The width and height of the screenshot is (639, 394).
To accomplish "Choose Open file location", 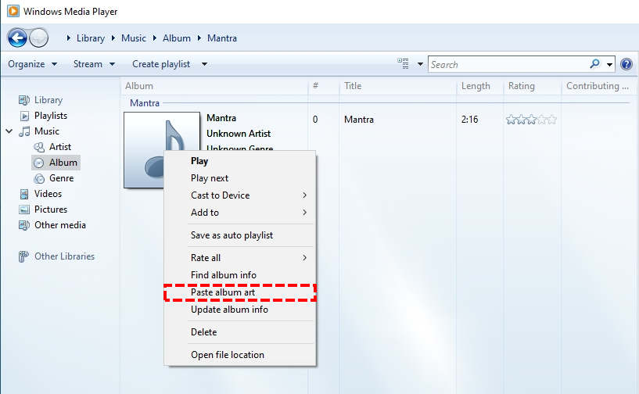I will pos(240,355).
